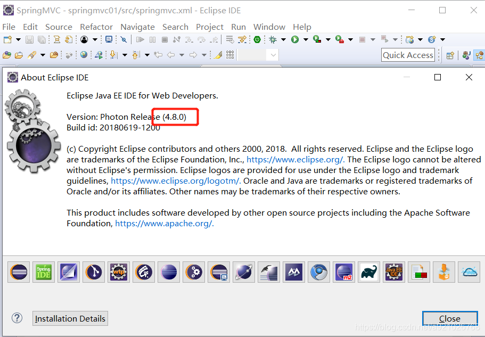Open the planet orbit feature icon
485x337 pixels.
point(244,272)
